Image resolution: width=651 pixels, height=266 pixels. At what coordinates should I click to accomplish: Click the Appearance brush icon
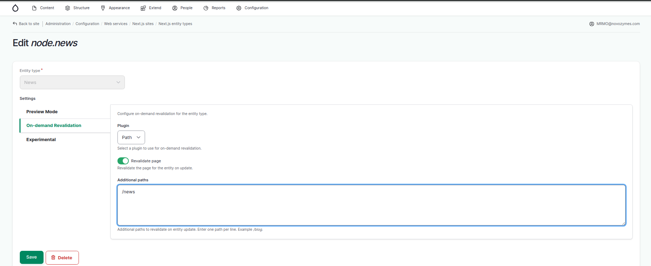point(103,8)
